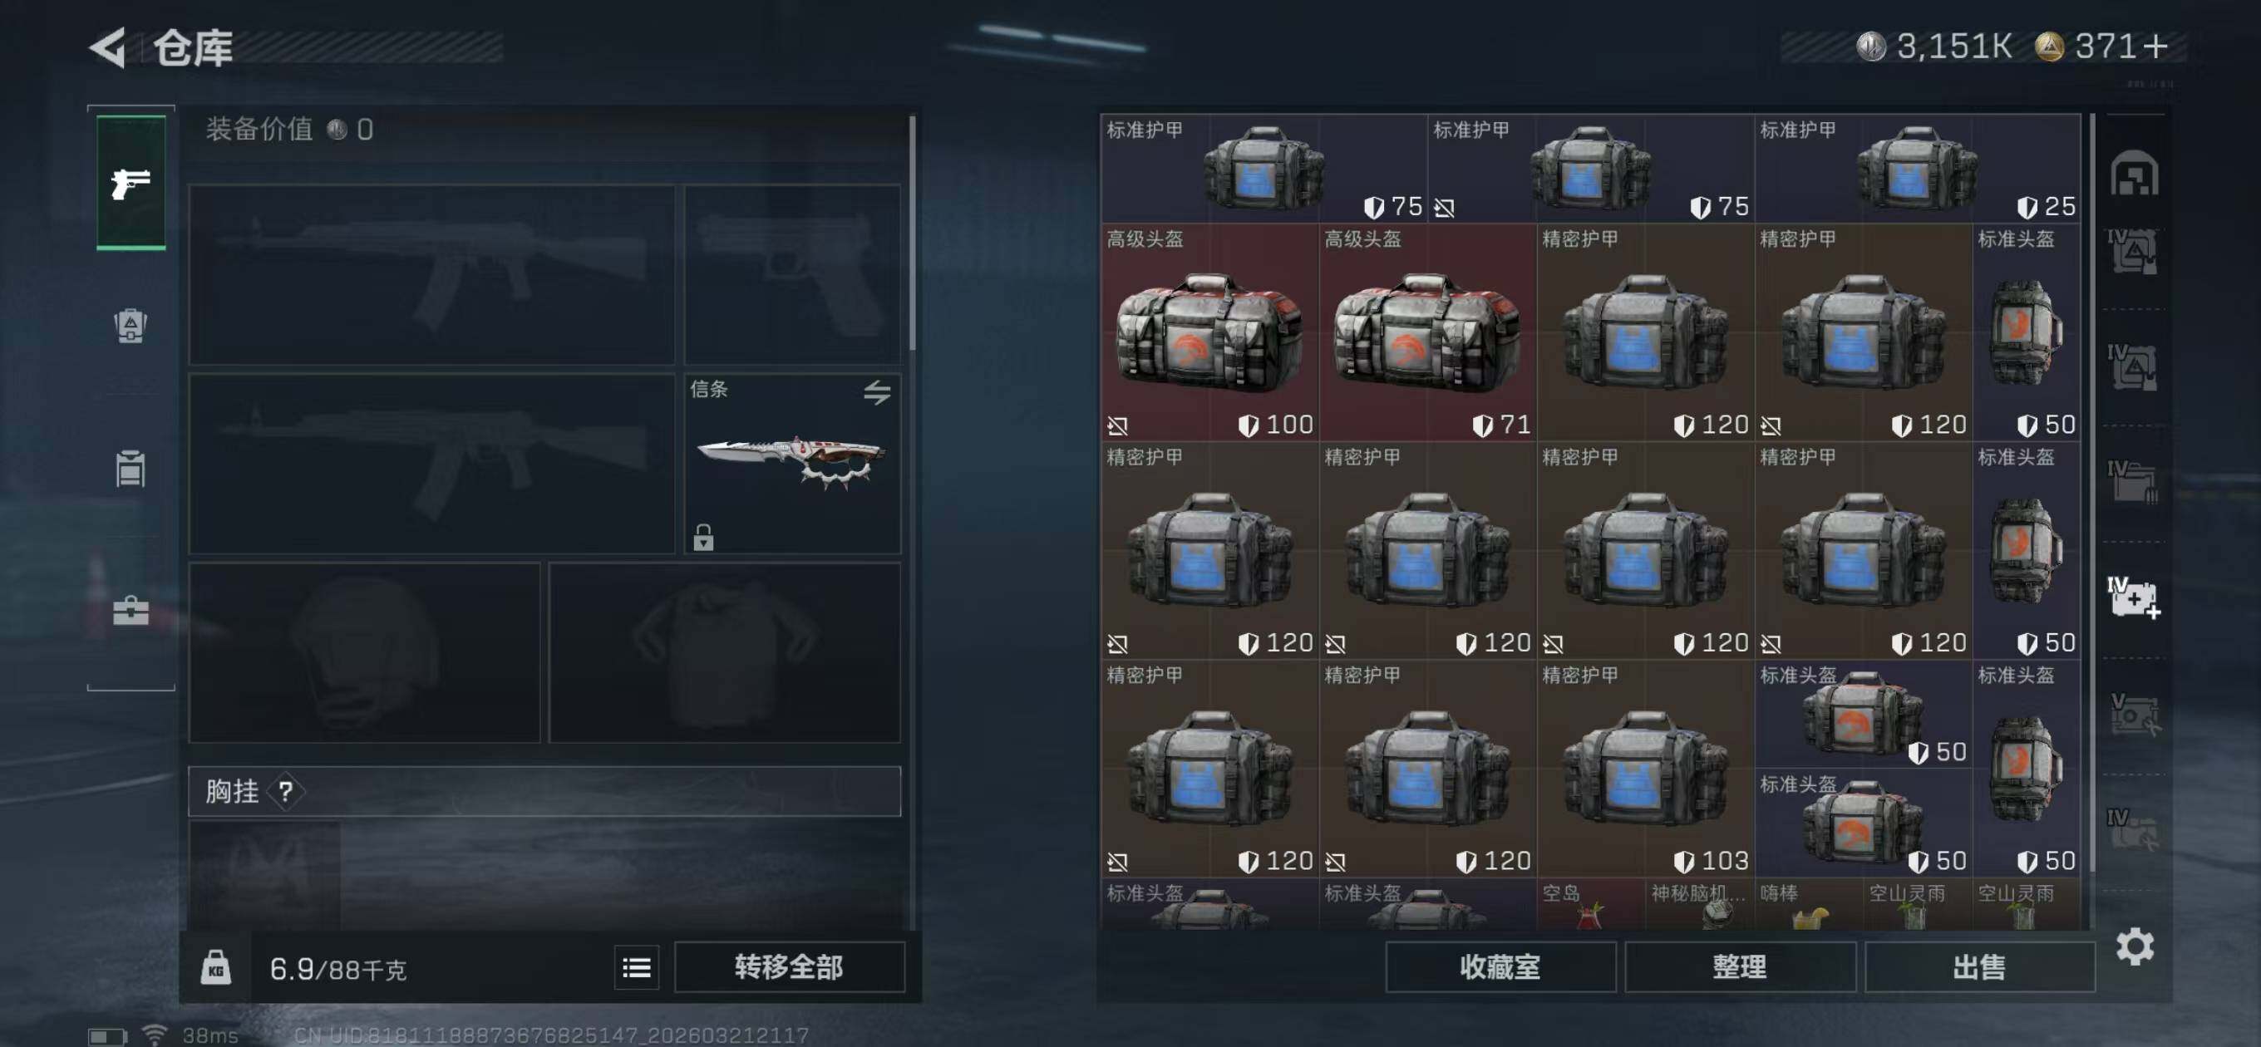Select the top stash home icon on right
This screenshot has width=2261, height=1047.
click(2134, 172)
